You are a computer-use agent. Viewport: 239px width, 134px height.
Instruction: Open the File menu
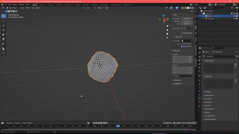pos(6,5)
